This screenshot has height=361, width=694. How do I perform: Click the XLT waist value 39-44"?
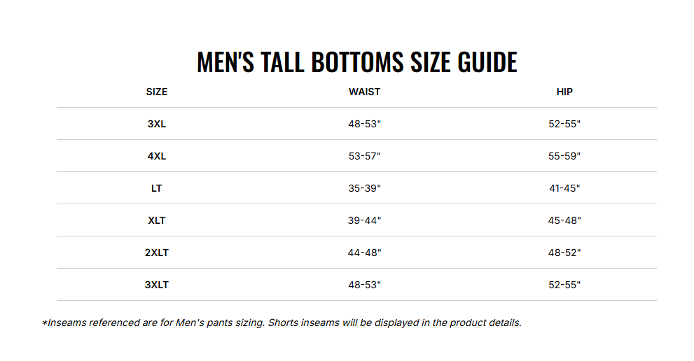364,220
